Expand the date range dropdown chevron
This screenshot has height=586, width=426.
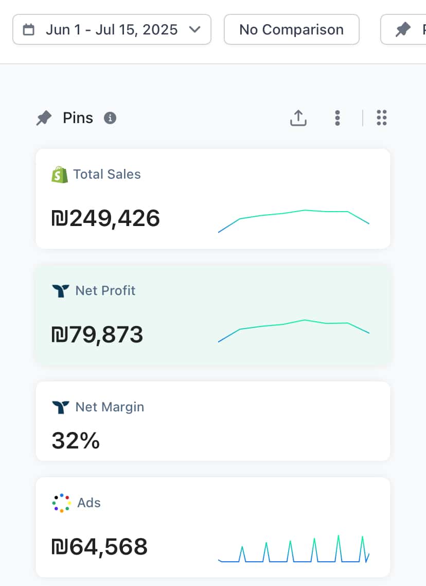(194, 30)
